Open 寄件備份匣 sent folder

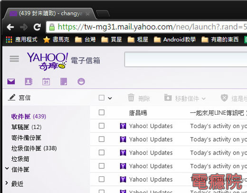tap(26, 138)
